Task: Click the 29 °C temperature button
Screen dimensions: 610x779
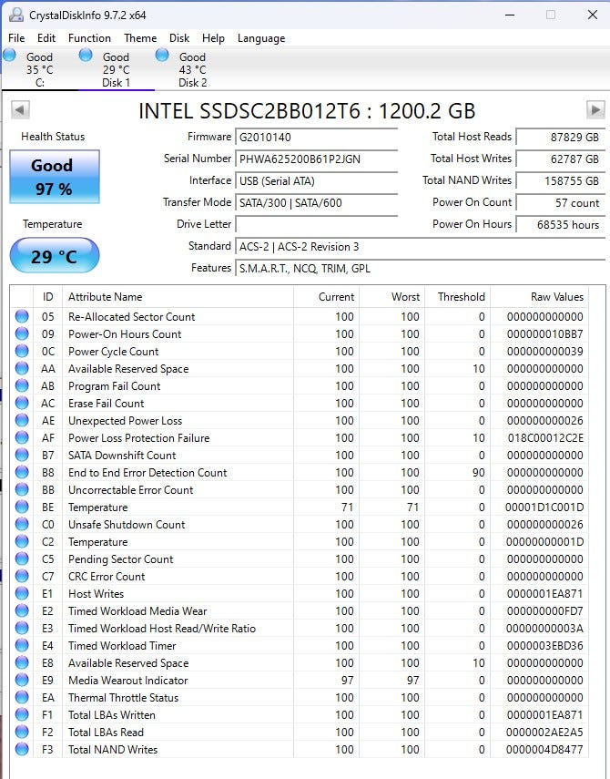Action: (x=54, y=256)
